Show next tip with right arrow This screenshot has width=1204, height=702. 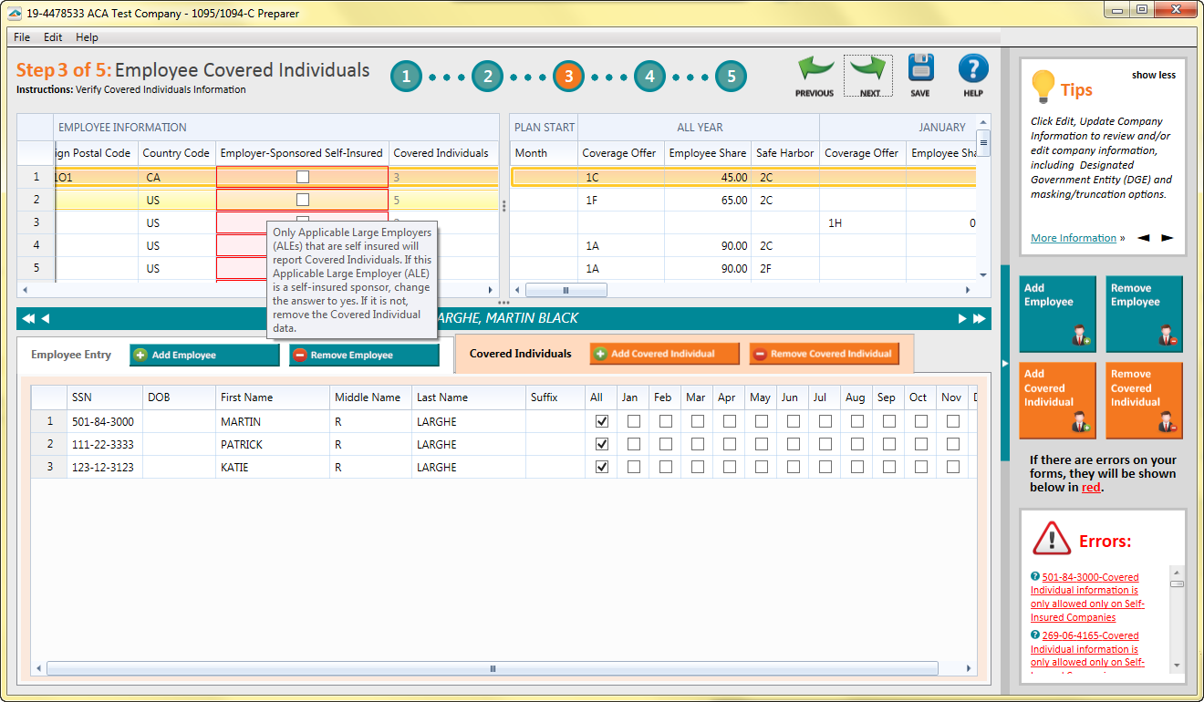(x=1167, y=238)
